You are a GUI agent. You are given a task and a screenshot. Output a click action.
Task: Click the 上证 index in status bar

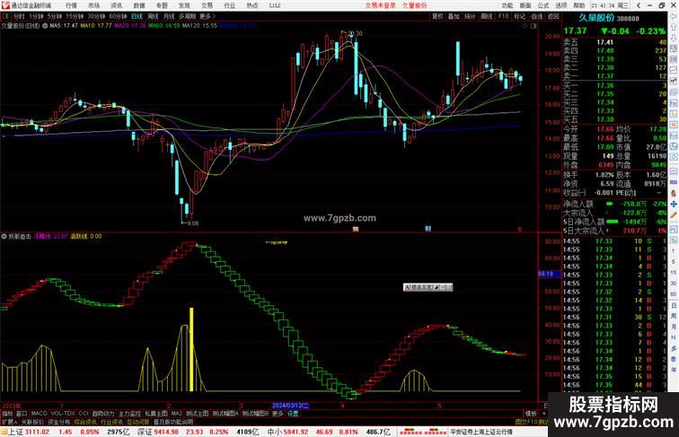[x=15, y=432]
